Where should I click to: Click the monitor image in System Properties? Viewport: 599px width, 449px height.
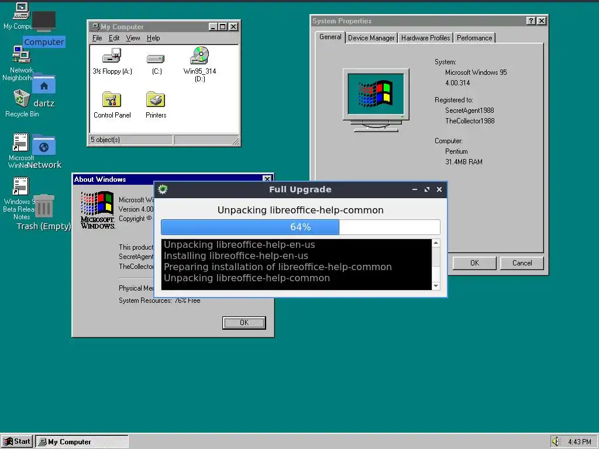click(376, 100)
